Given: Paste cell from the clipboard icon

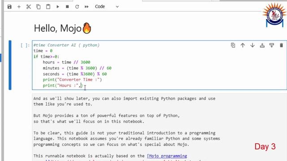Looking at the screenshot, I should (48, 7).
